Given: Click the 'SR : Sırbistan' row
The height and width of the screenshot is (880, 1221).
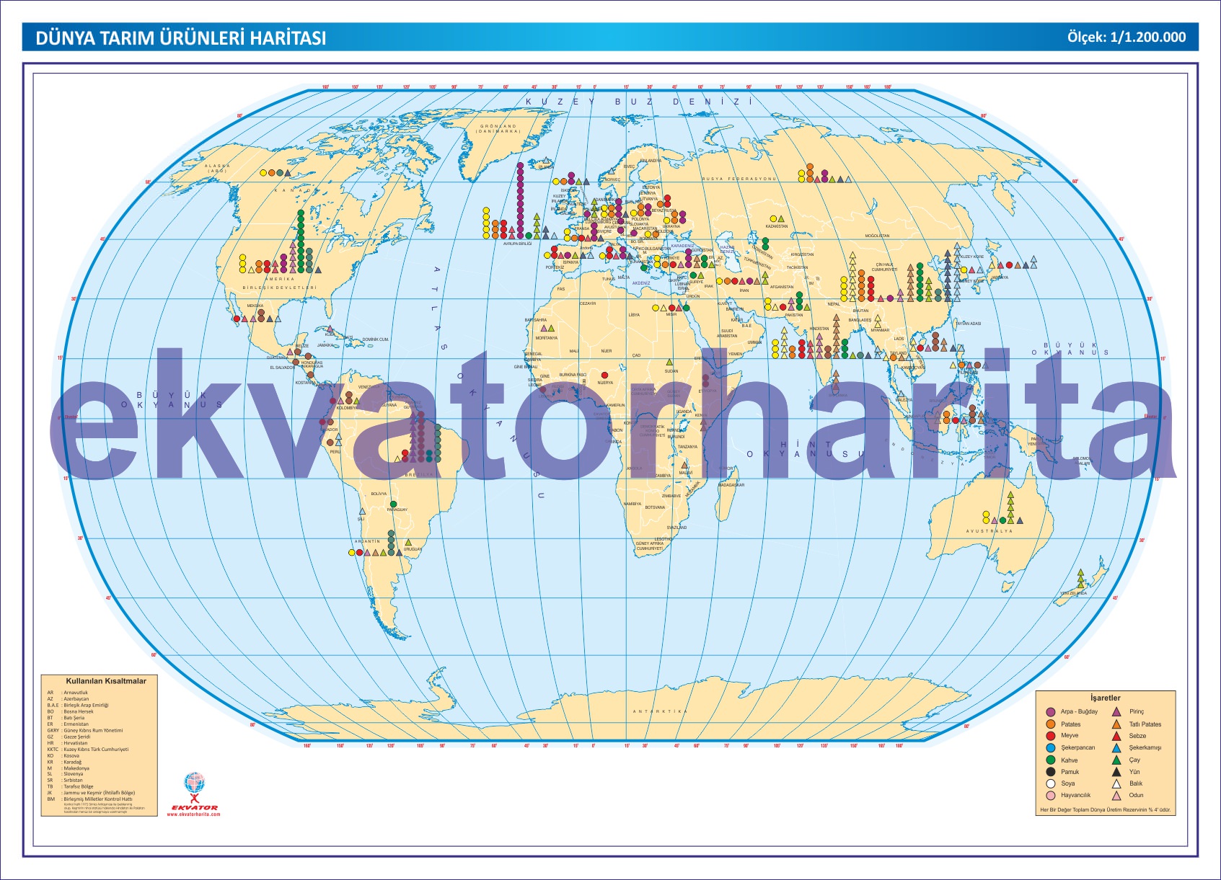Looking at the screenshot, I should 65,781.
